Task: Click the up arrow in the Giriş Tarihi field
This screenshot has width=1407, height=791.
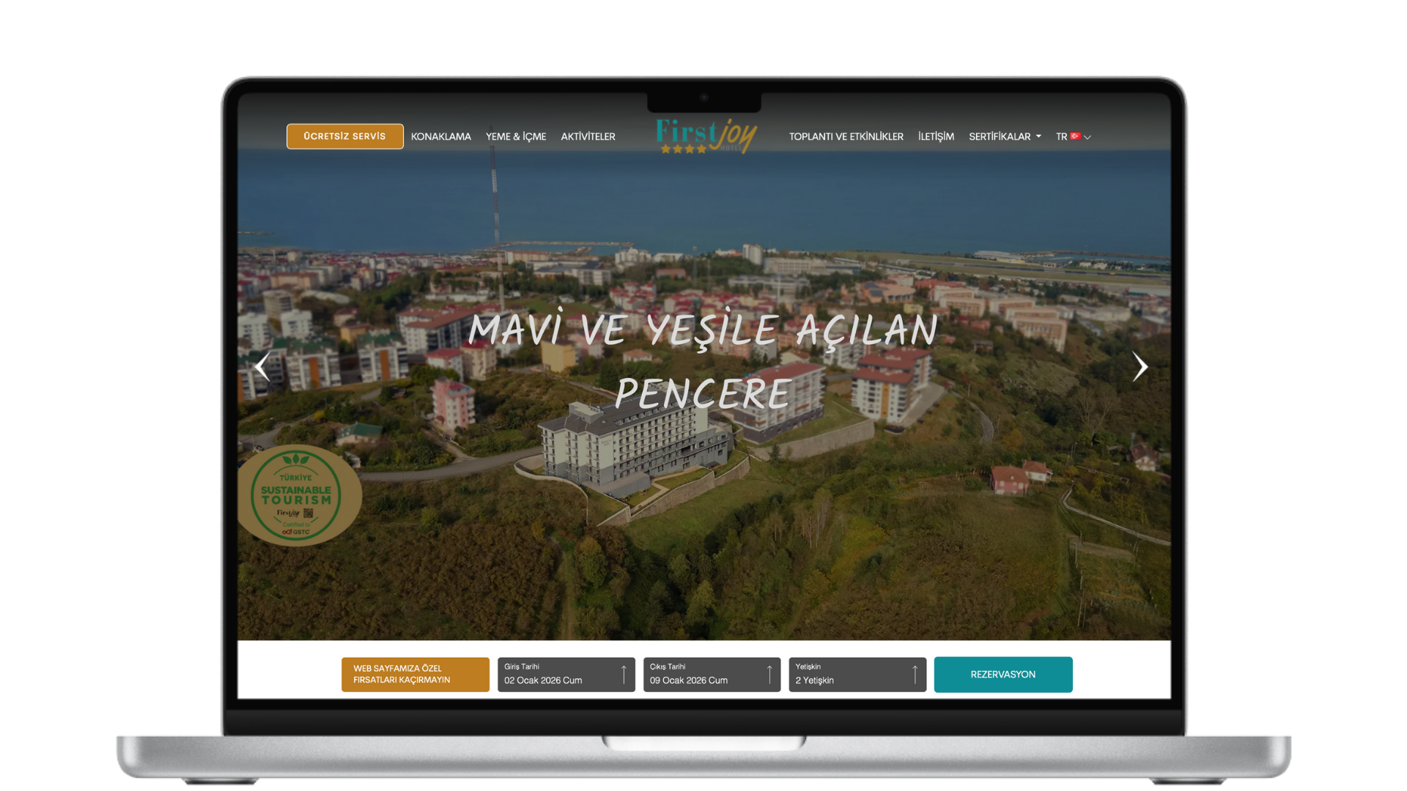Action: [624, 674]
